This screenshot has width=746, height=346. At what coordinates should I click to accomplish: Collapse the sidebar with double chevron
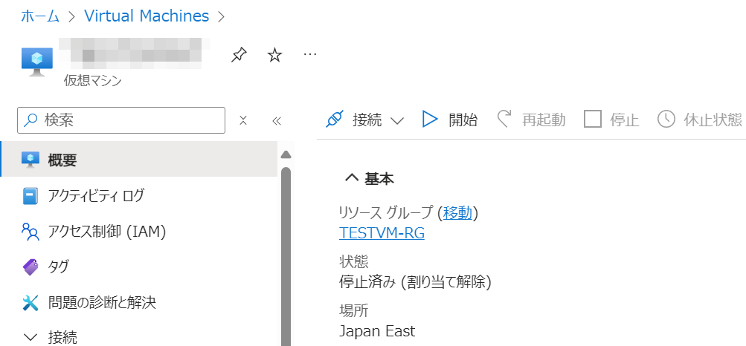pos(277,120)
